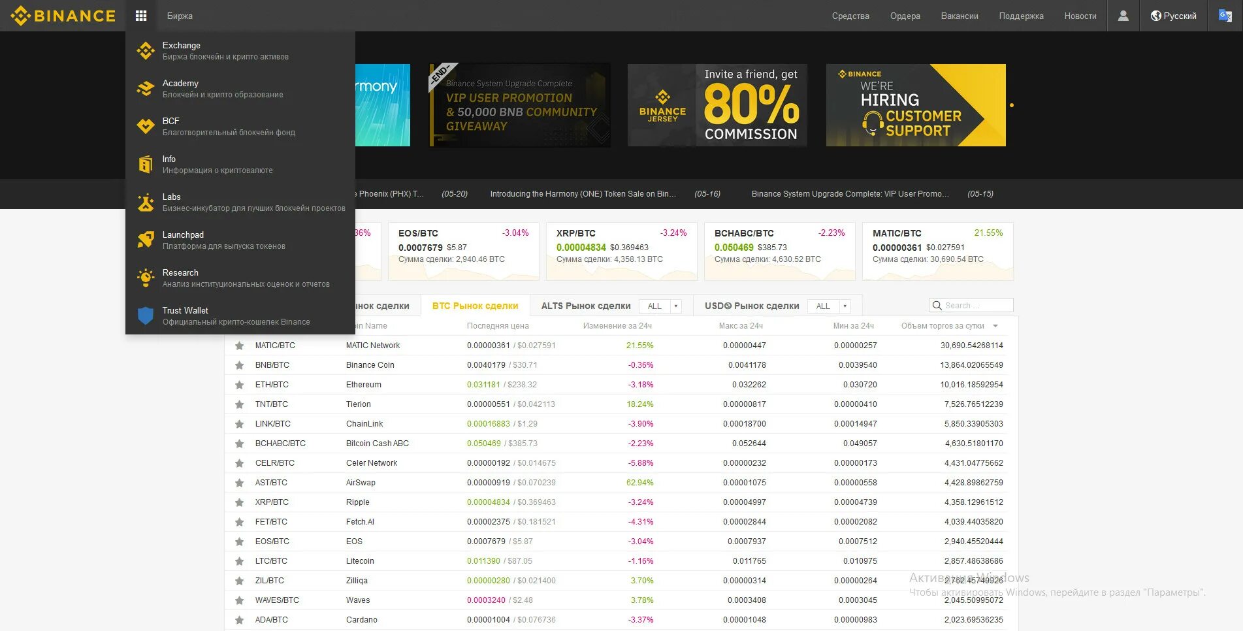Click the banner carousel dot indicator
1243x631 pixels.
click(x=1012, y=105)
